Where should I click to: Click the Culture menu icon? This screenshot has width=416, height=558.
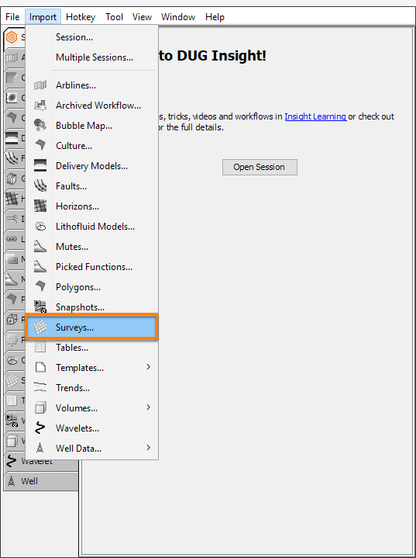(40, 146)
